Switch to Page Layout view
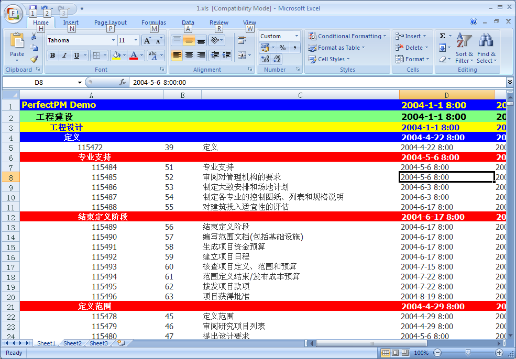Viewport: 516px width, 359px height. tap(395, 353)
